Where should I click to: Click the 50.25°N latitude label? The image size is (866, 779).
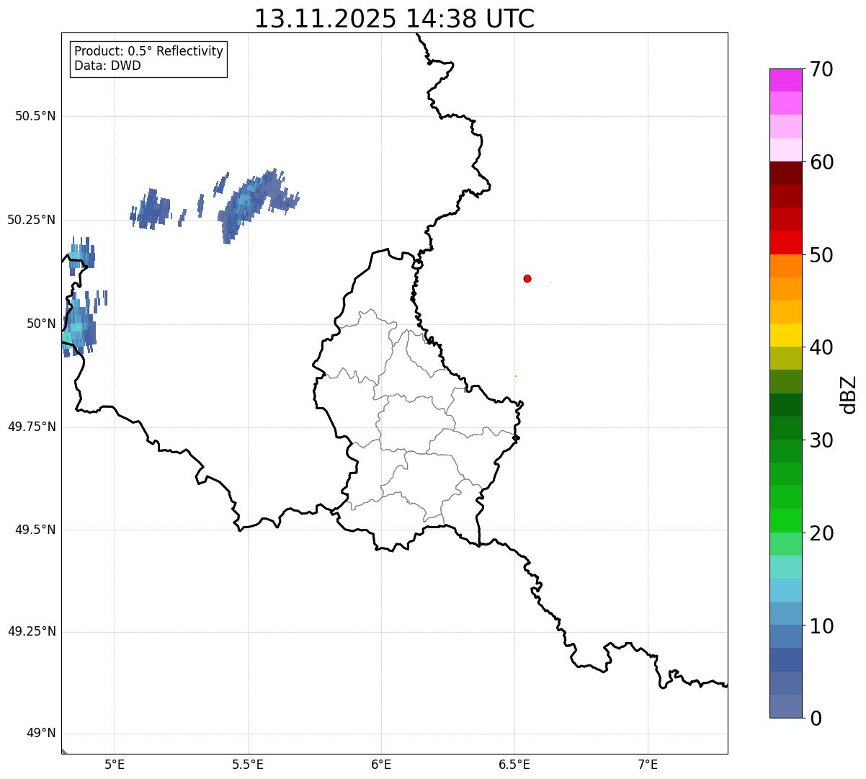(32, 220)
